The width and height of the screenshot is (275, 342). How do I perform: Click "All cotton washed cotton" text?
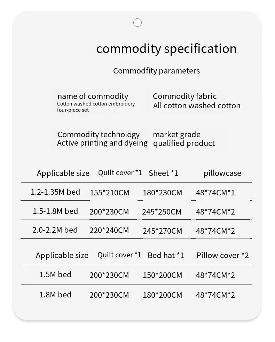pos(197,106)
